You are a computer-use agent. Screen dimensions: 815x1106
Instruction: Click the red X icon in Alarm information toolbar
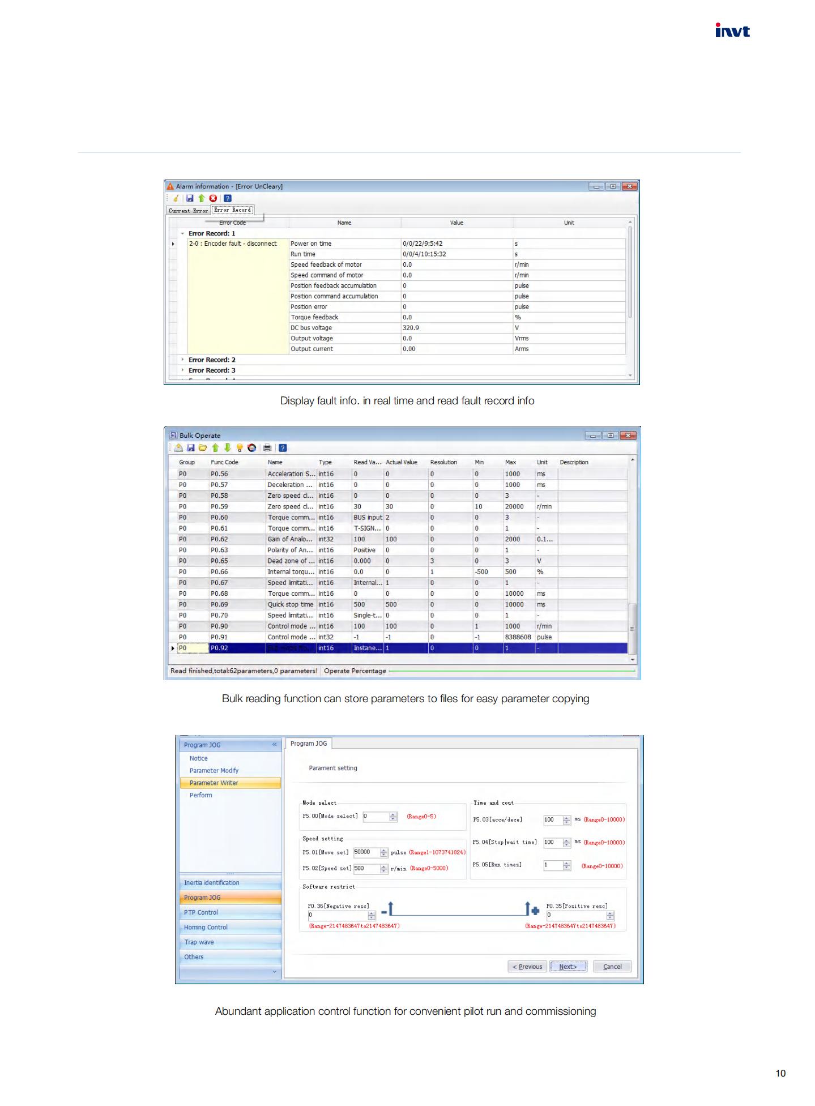(213, 198)
